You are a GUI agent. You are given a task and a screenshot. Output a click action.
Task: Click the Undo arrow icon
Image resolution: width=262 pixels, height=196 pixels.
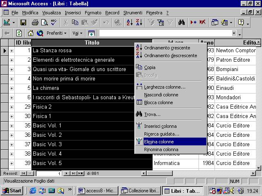pyautogui.click(x=106, y=22)
